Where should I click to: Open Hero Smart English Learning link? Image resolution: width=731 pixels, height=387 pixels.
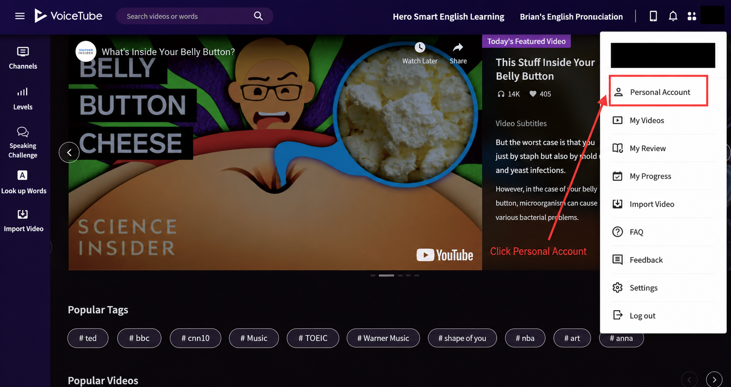(448, 17)
